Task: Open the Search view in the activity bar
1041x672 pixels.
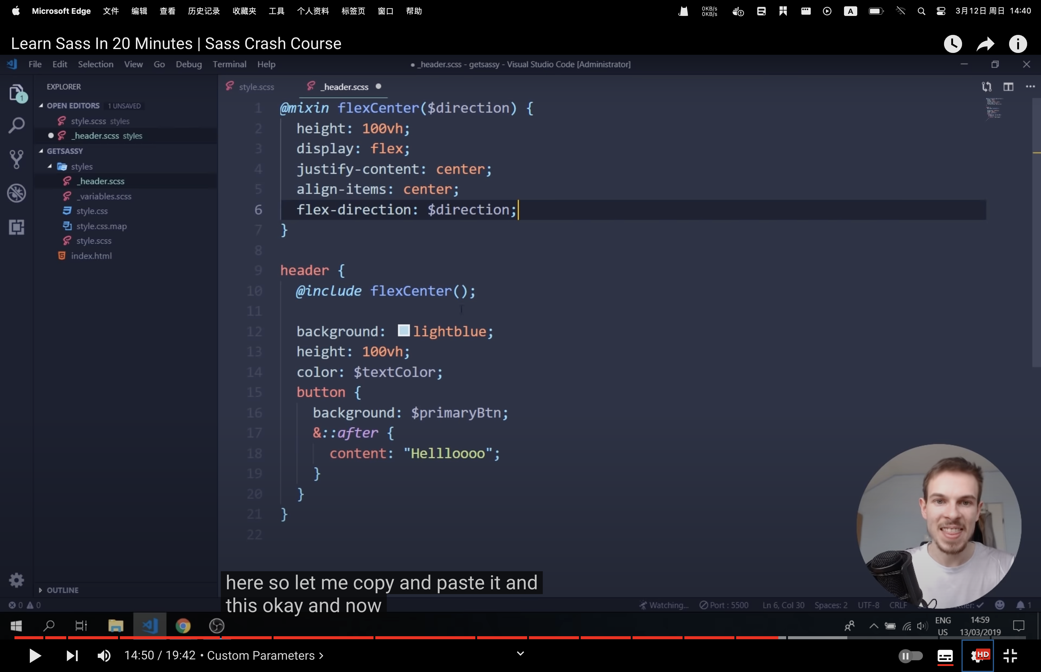Action: [17, 126]
